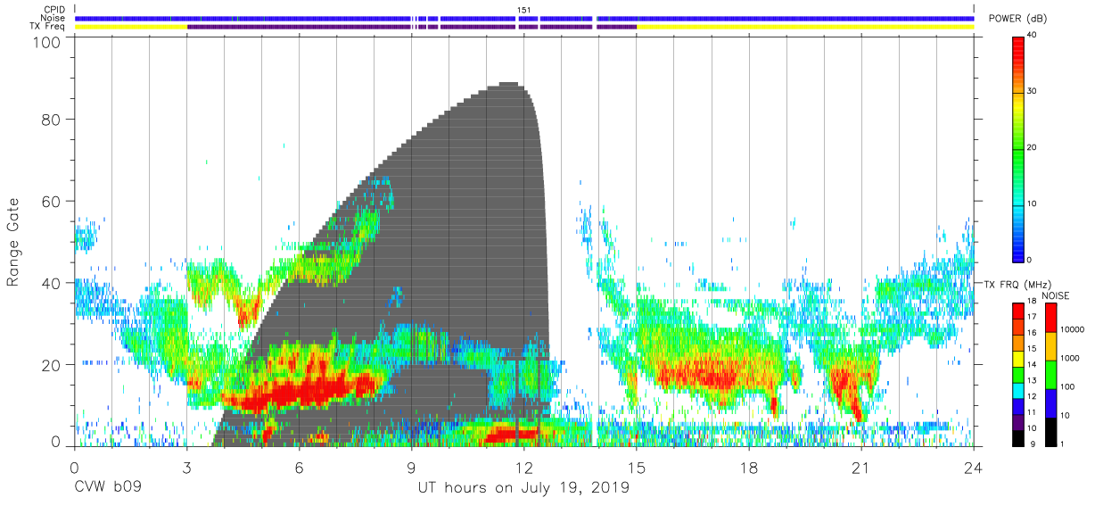Click hour 18 tick label on UT axis
This screenshot has height=506, width=1095.
749,468
